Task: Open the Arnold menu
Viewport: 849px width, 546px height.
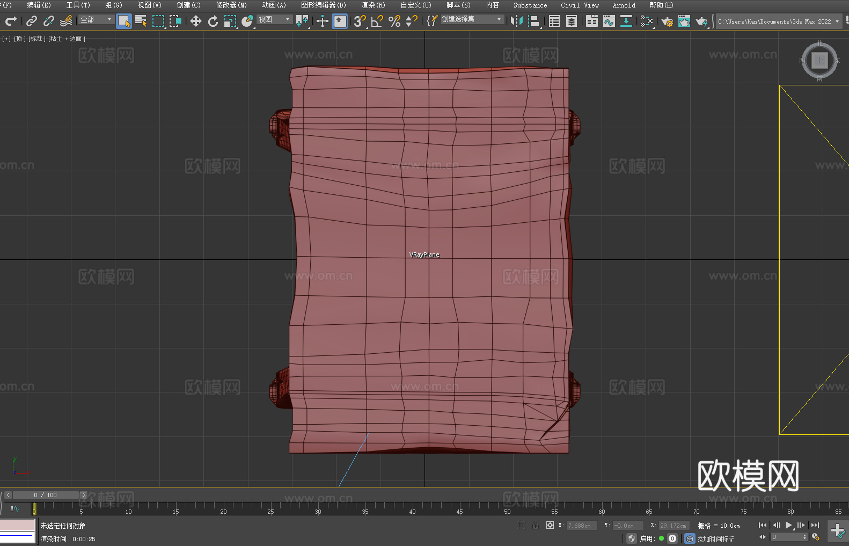Action: coord(624,5)
